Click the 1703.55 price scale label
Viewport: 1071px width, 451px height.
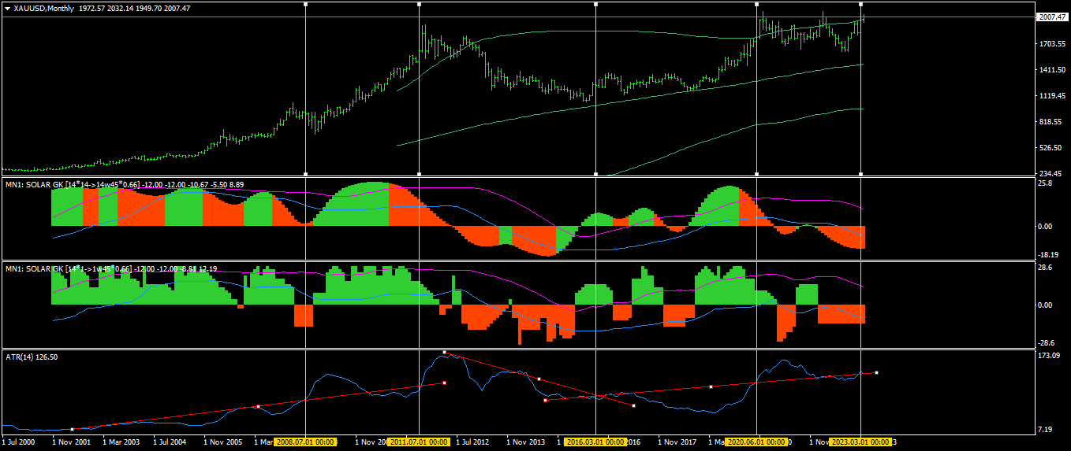coord(1051,43)
